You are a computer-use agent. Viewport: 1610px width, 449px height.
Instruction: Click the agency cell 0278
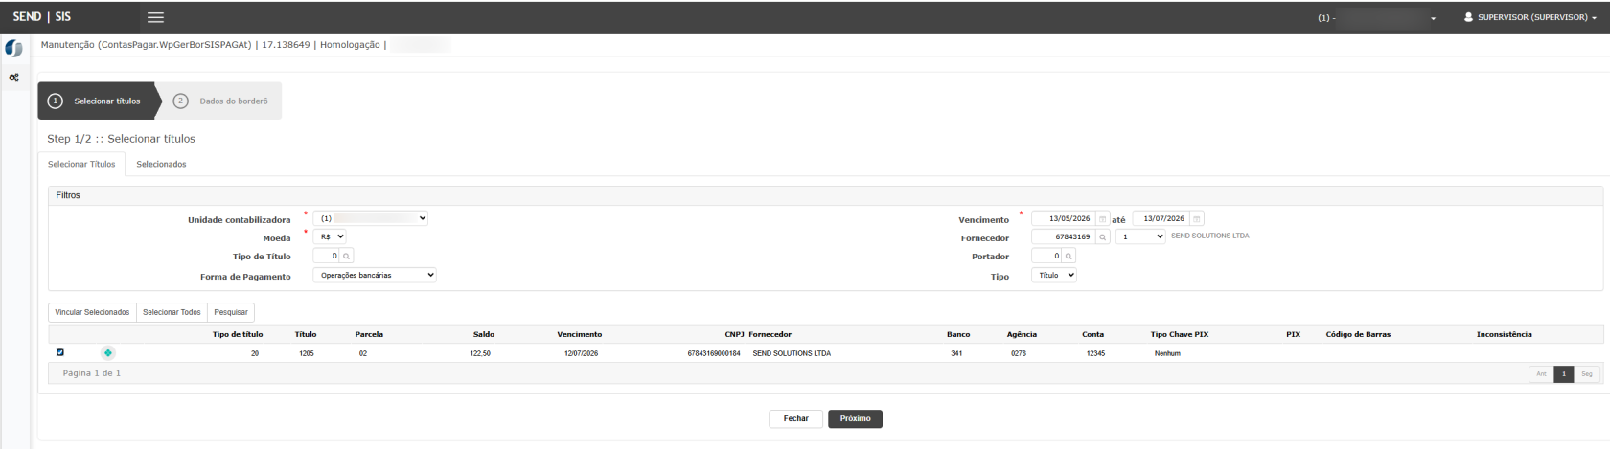coord(1019,353)
